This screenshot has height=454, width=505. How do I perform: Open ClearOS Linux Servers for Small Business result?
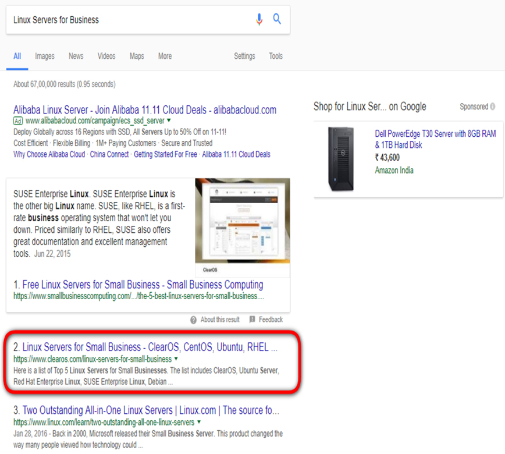[x=150, y=347]
